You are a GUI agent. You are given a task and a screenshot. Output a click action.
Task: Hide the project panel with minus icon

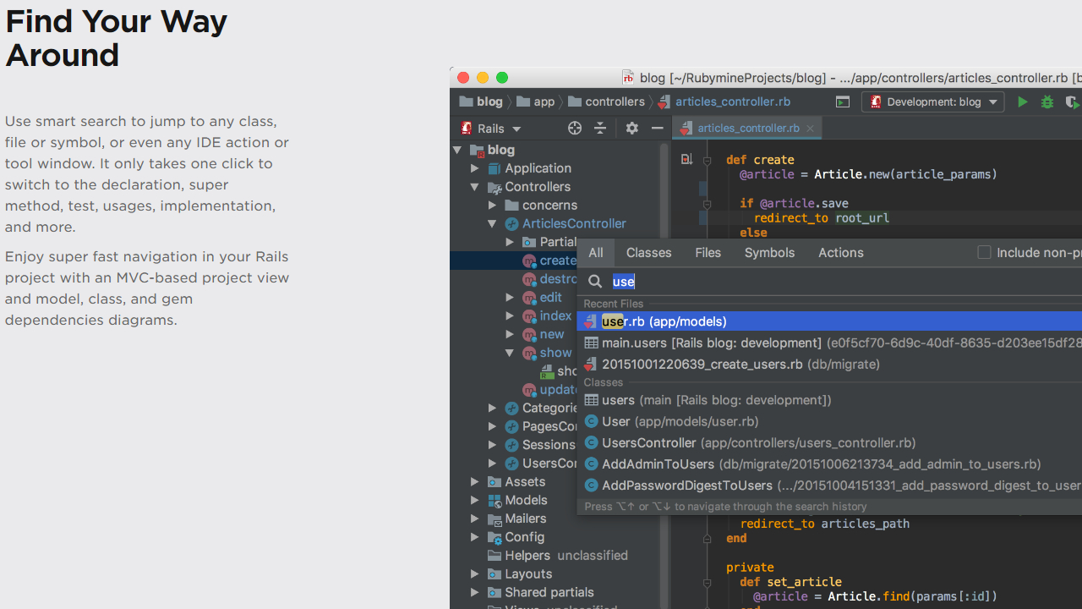click(x=657, y=129)
